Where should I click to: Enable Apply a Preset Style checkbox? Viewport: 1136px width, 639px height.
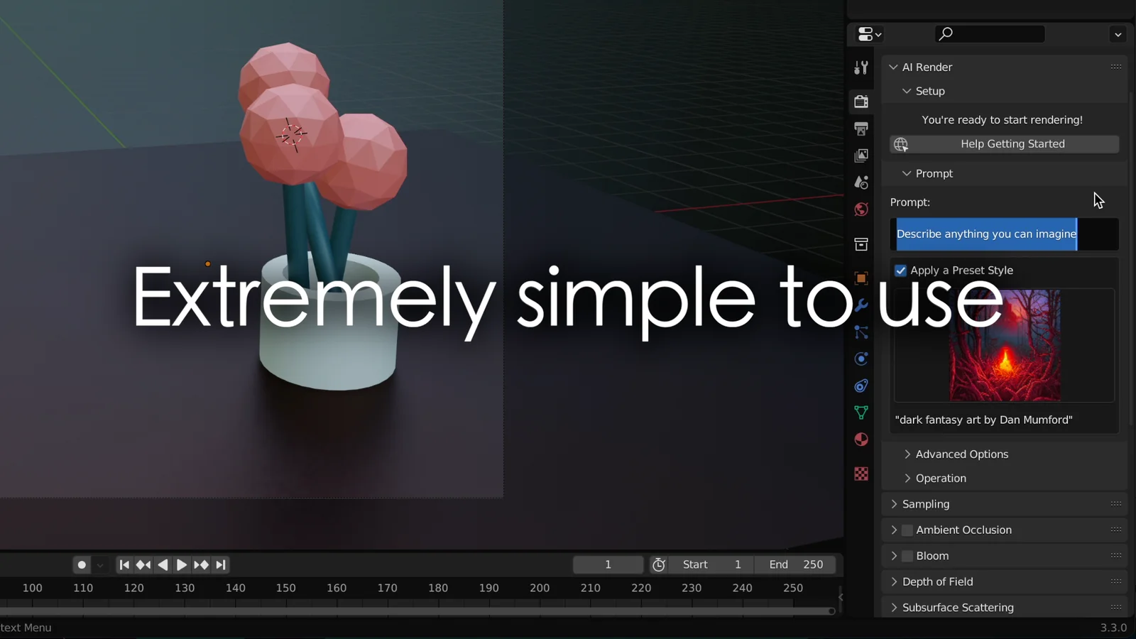pos(900,271)
